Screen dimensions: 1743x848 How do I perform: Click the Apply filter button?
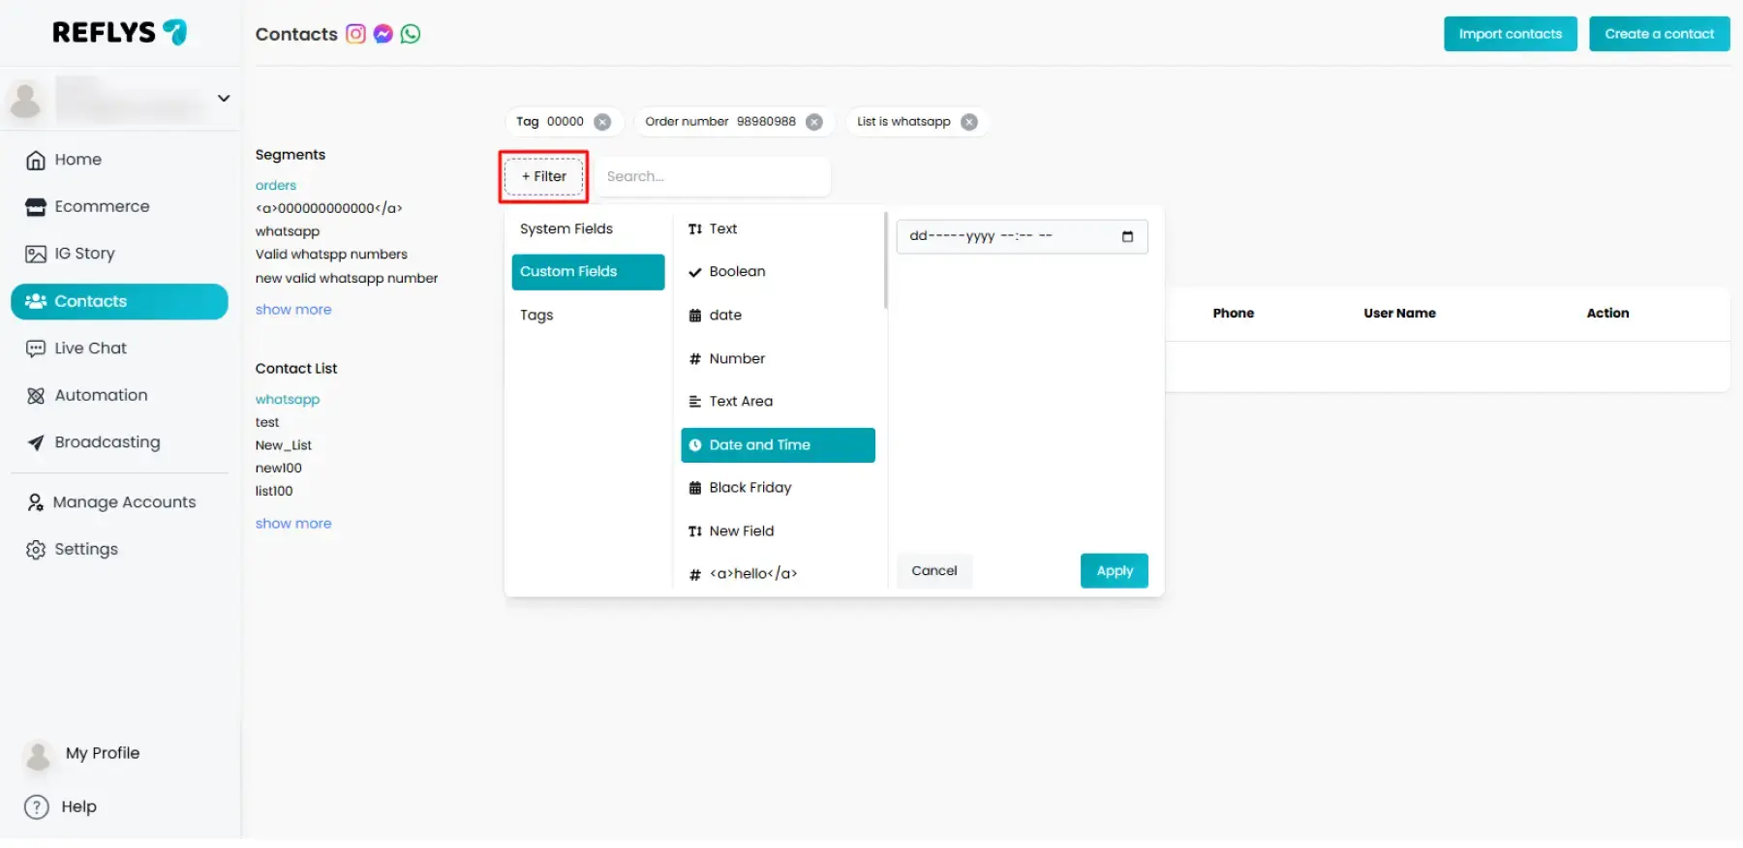[1114, 571]
